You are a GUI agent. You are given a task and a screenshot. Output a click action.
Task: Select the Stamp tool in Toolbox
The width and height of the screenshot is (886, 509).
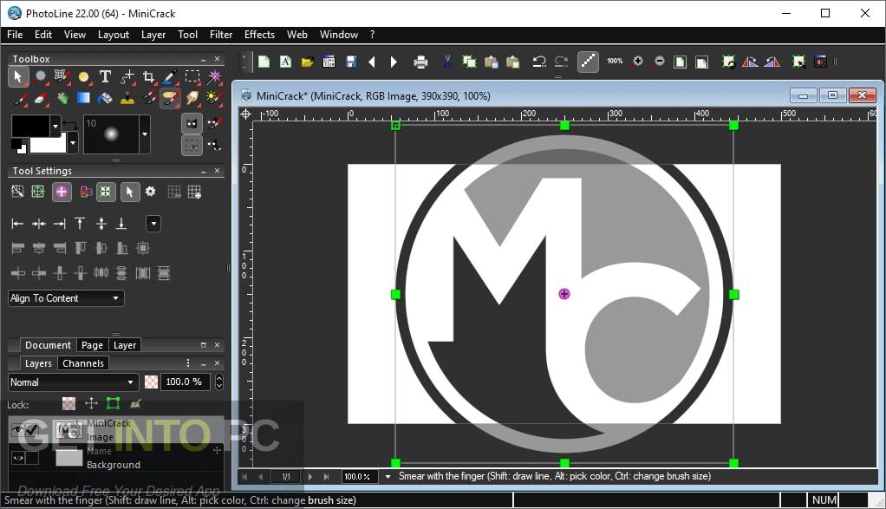click(x=127, y=98)
